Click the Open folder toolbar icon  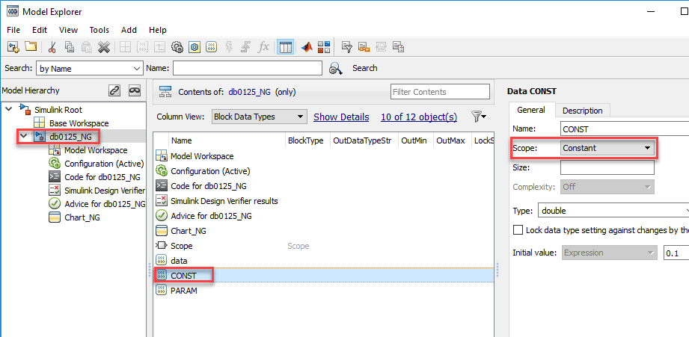31,46
